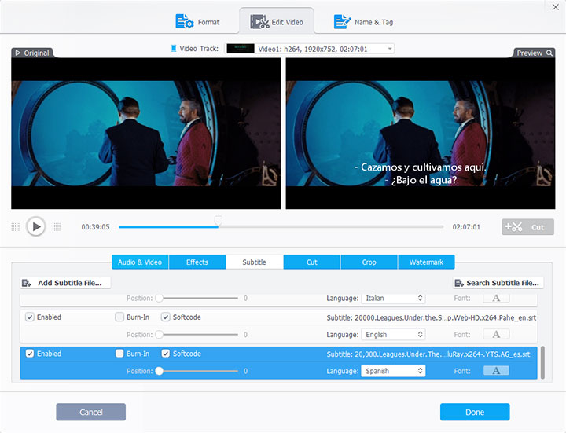
Task: Click the Original play triangle icon
Action: pyautogui.click(x=17, y=53)
